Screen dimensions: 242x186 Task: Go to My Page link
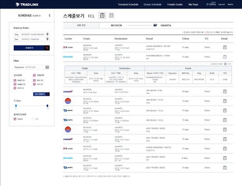tap(193, 4)
